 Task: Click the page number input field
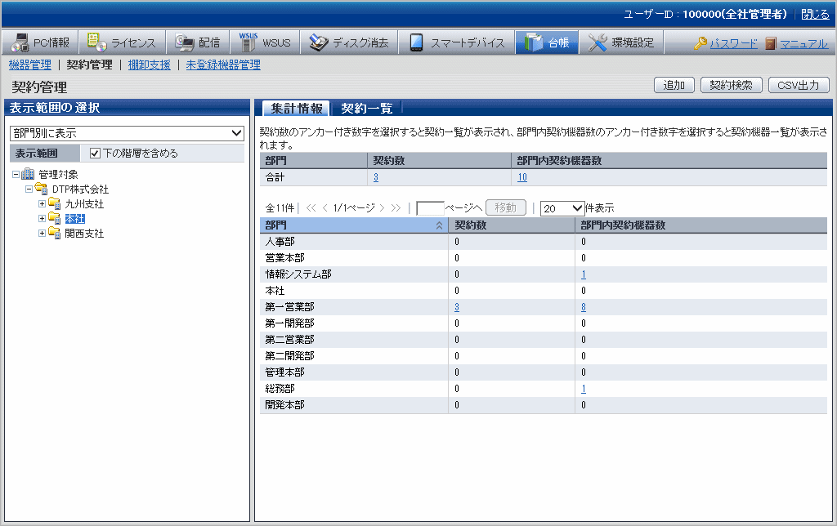pos(430,208)
